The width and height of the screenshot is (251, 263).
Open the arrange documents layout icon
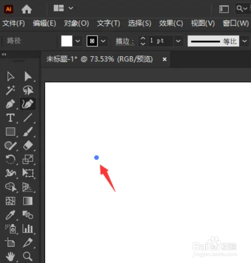tap(59, 8)
